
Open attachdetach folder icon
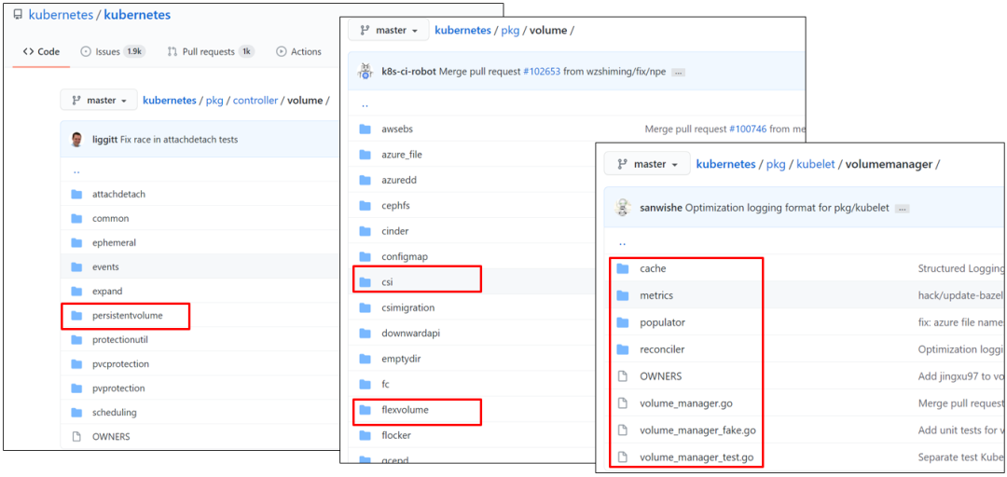pos(77,194)
